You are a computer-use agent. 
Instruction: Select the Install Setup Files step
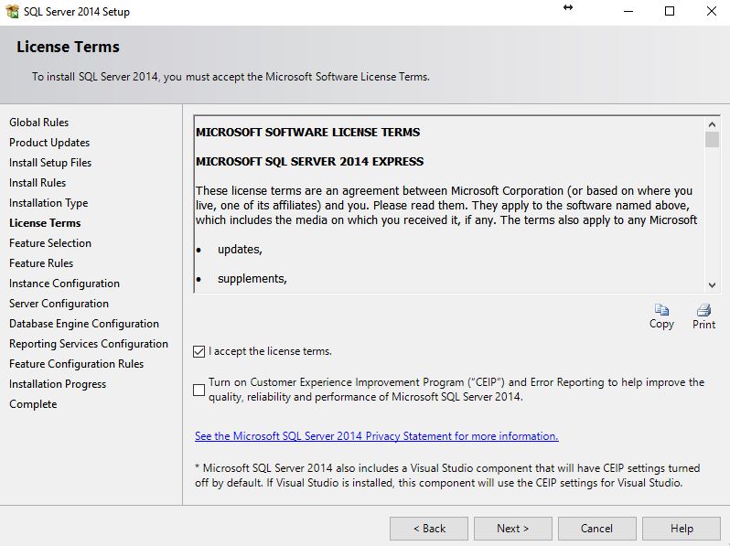tap(50, 163)
